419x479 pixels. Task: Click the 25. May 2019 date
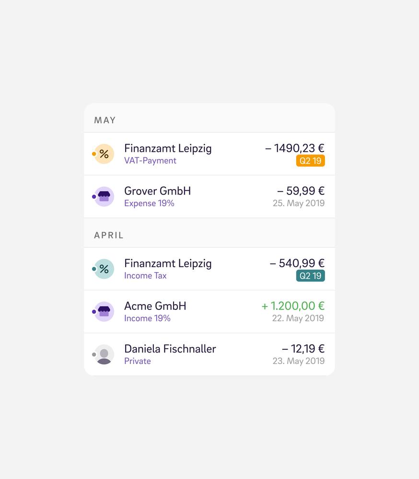pyautogui.click(x=299, y=203)
